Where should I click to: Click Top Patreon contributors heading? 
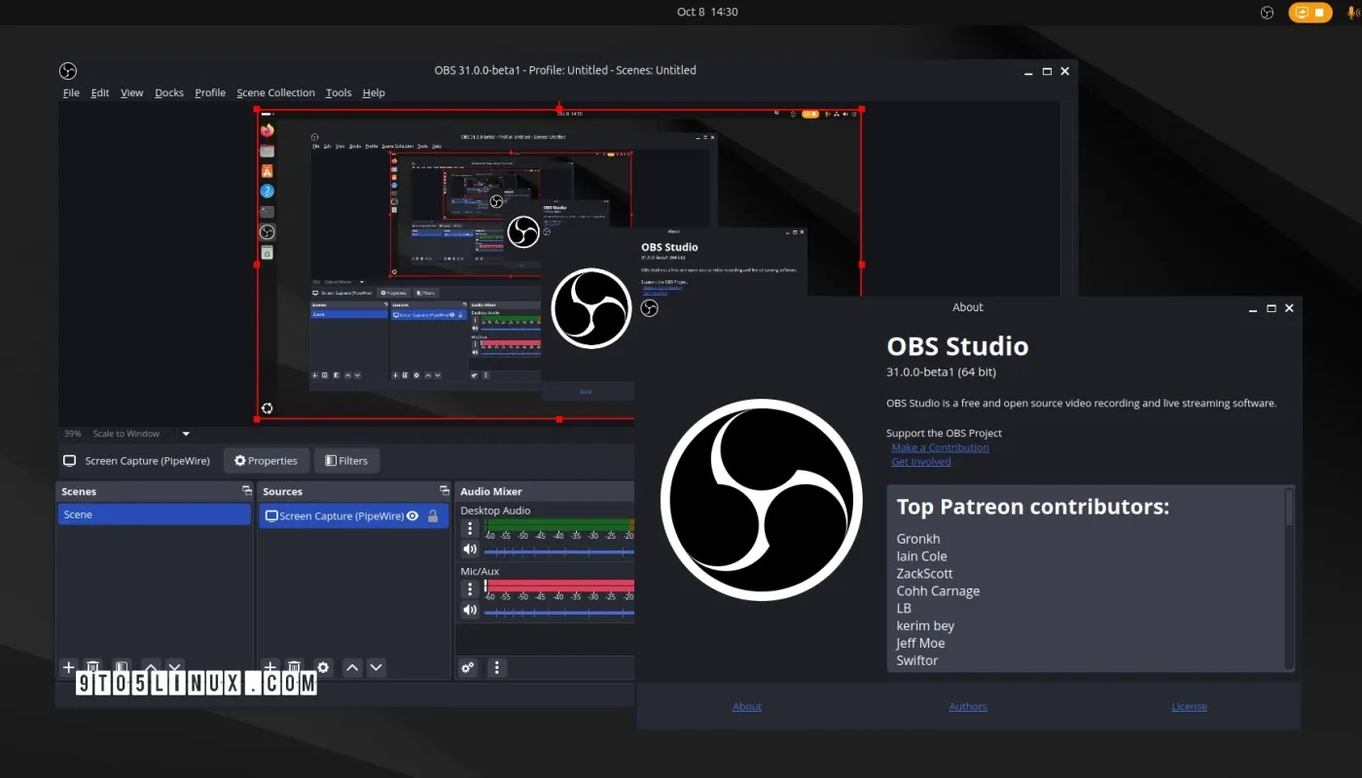[x=1032, y=507]
